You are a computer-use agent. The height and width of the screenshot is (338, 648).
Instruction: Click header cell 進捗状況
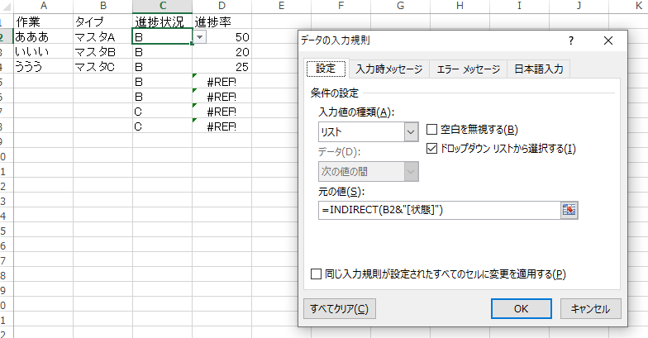(162, 21)
